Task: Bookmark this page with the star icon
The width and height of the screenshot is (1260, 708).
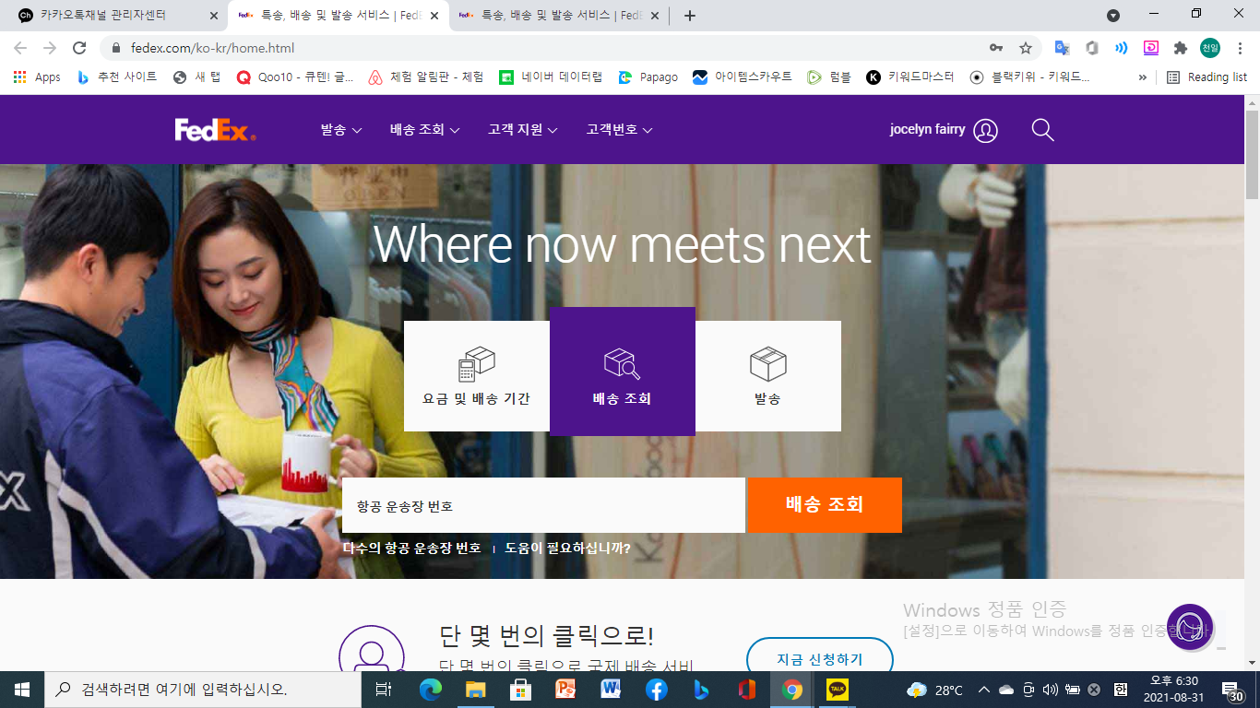Action: coord(1025,48)
